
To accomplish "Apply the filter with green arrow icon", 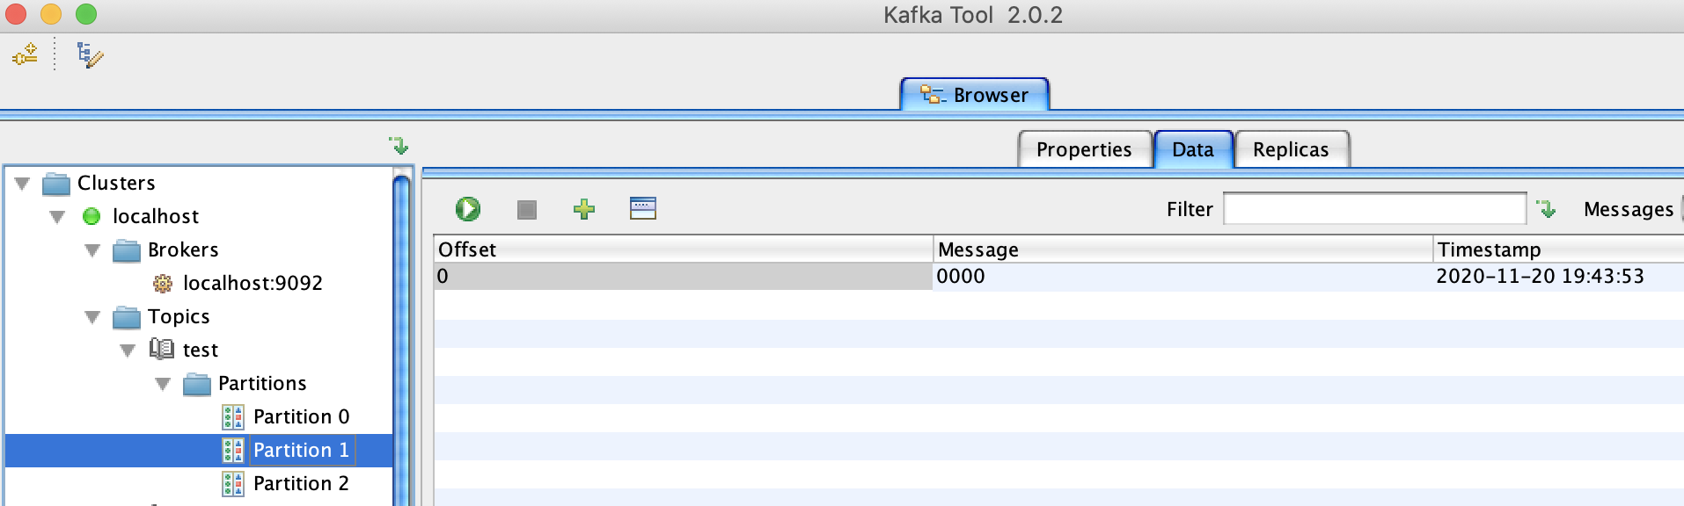I will click(1546, 208).
